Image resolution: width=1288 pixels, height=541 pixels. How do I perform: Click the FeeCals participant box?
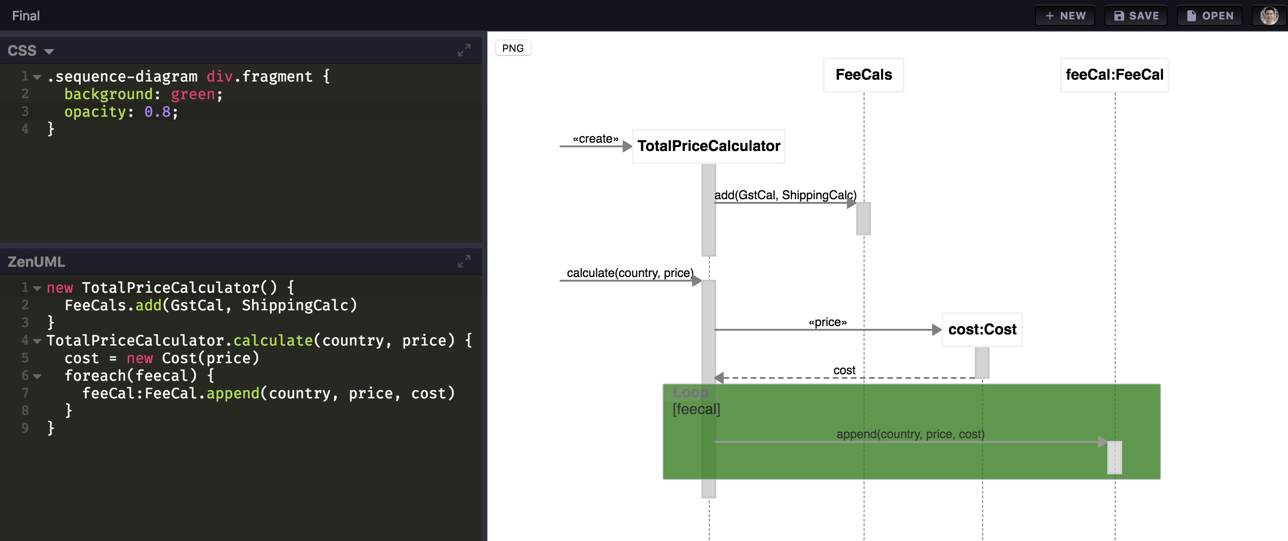click(863, 75)
